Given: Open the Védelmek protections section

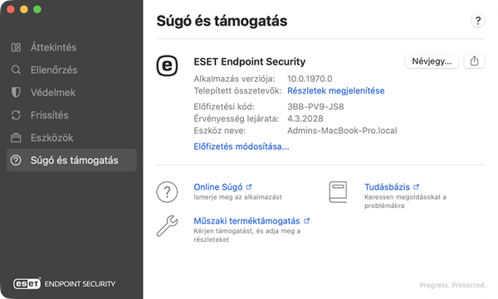Looking at the screenshot, I should tap(71, 92).
